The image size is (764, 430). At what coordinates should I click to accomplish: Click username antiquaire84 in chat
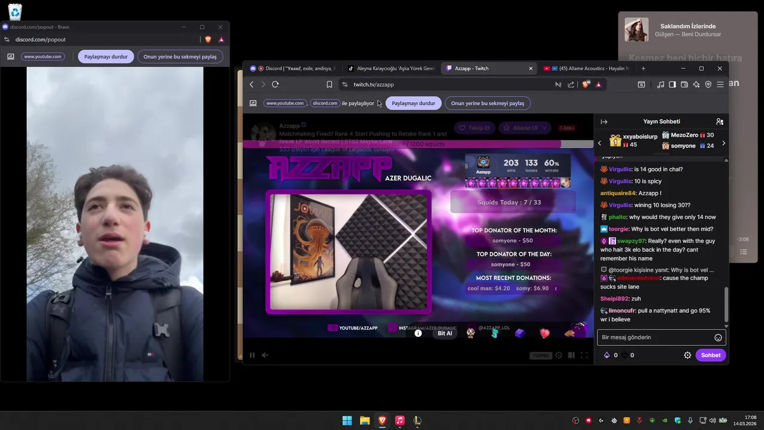pyautogui.click(x=618, y=193)
